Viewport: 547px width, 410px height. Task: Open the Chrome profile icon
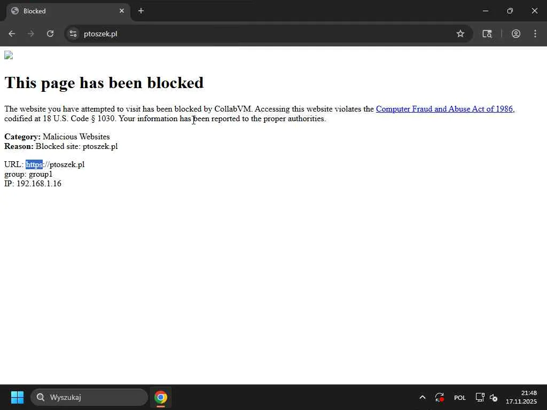(516, 34)
